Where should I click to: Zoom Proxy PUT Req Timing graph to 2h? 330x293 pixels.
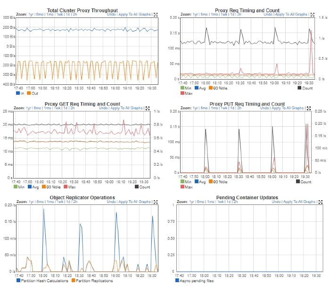tap(239, 108)
